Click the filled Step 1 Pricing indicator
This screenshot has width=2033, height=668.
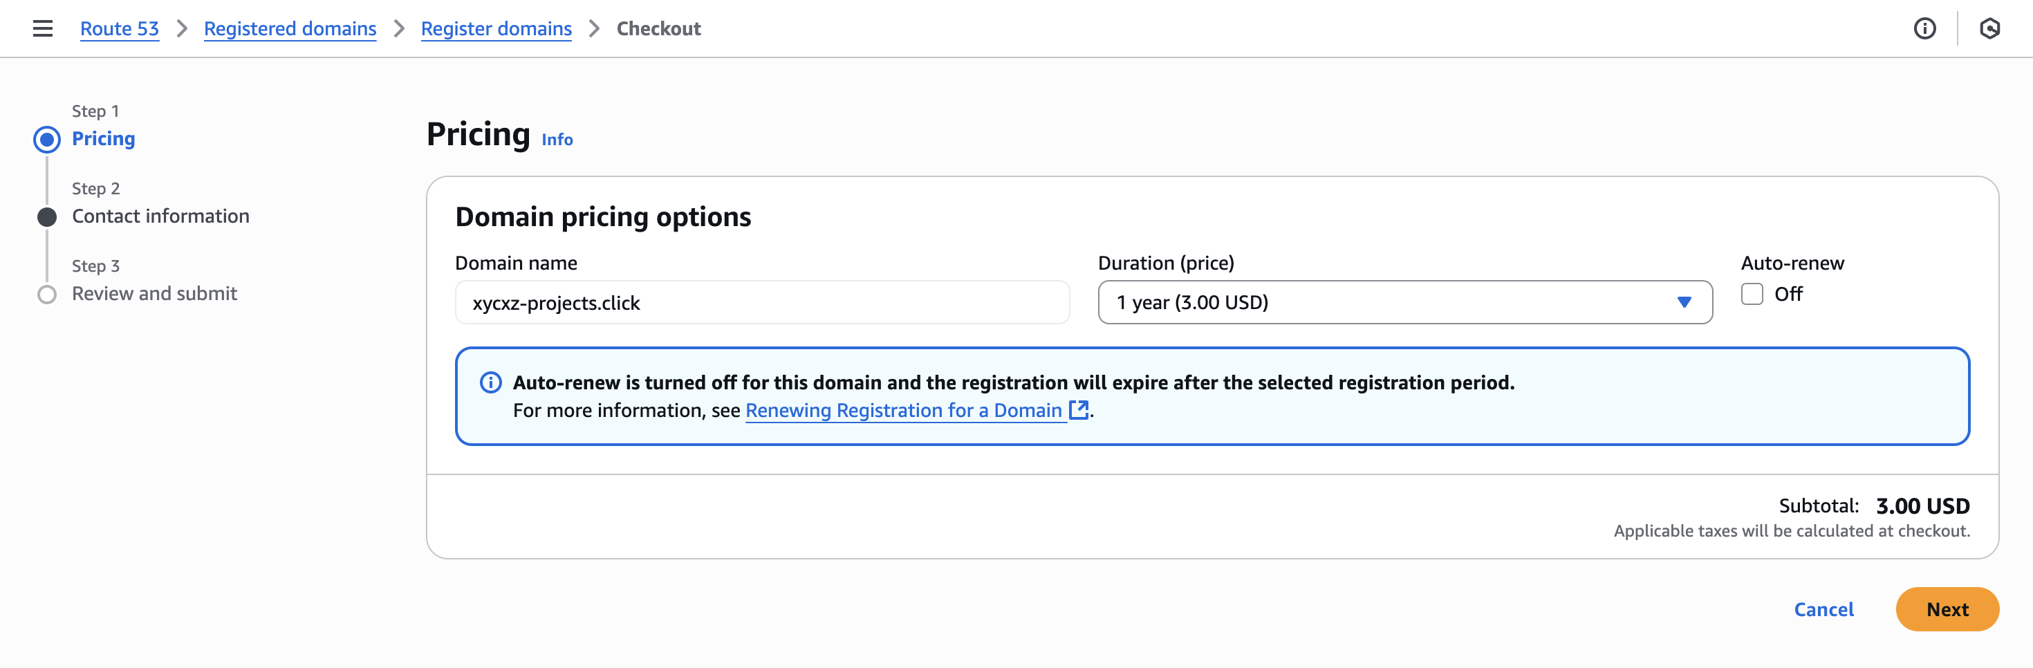(47, 138)
